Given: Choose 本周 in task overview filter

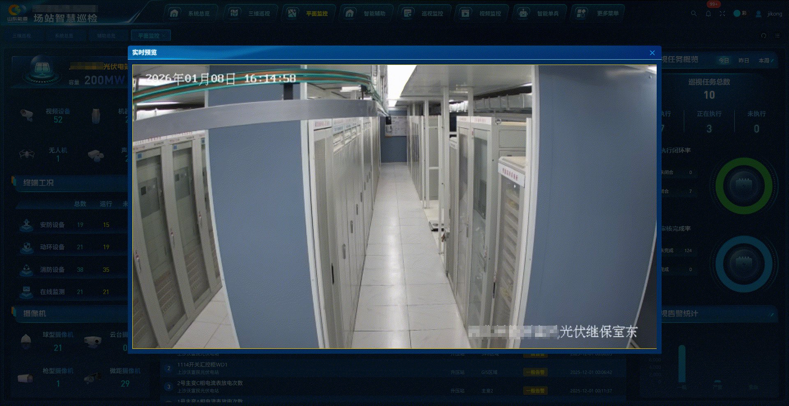Looking at the screenshot, I should (764, 60).
